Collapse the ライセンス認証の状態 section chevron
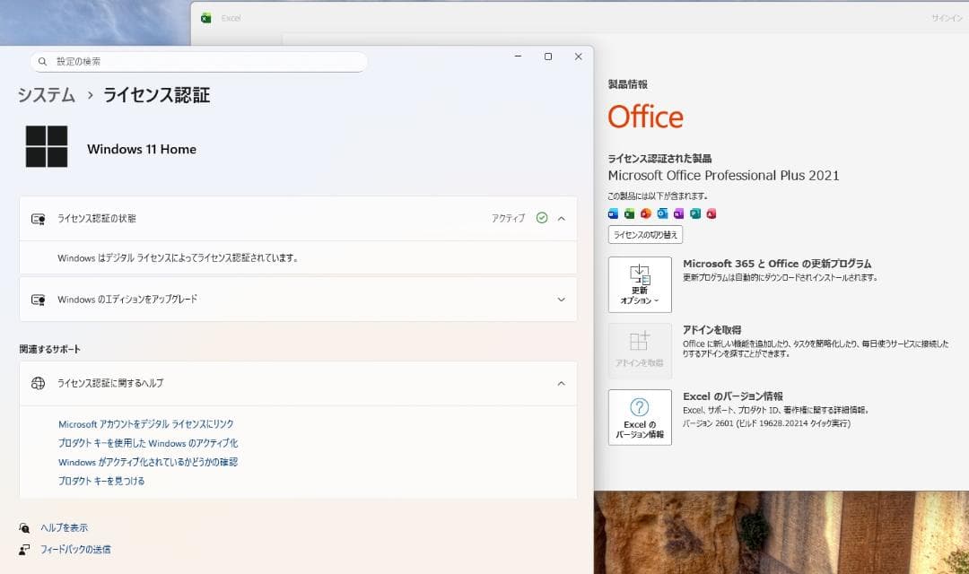This screenshot has height=574, width=969. pyautogui.click(x=561, y=219)
